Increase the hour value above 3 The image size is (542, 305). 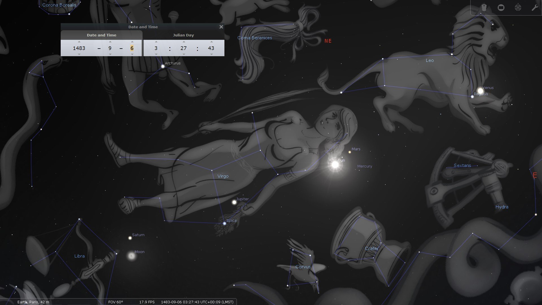(156, 42)
